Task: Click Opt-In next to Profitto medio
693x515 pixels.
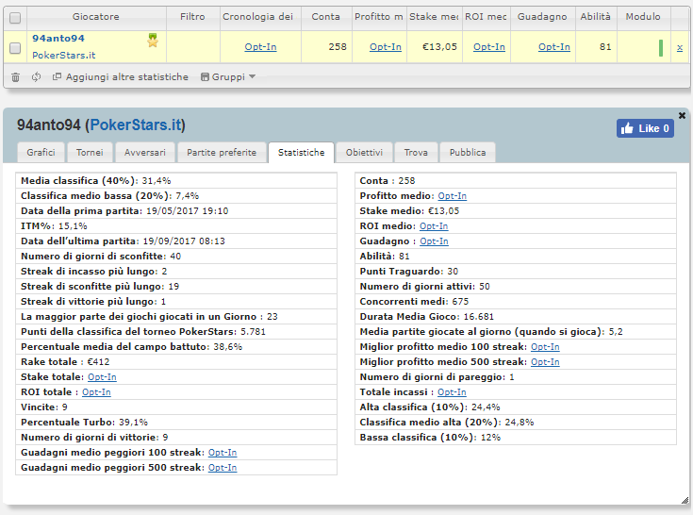Action: click(453, 196)
